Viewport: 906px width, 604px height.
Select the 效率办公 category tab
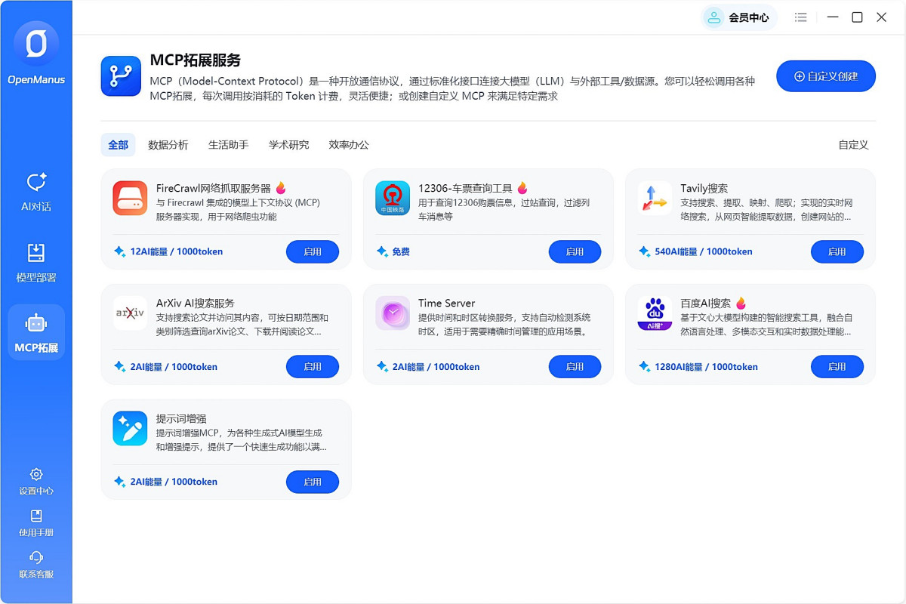click(349, 145)
